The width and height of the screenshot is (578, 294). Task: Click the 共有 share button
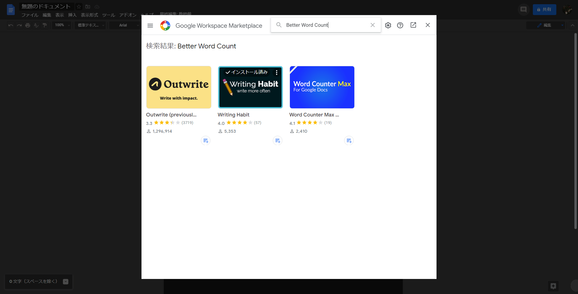click(x=544, y=10)
